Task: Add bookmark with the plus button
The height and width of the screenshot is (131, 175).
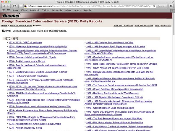Action: [21, 6]
